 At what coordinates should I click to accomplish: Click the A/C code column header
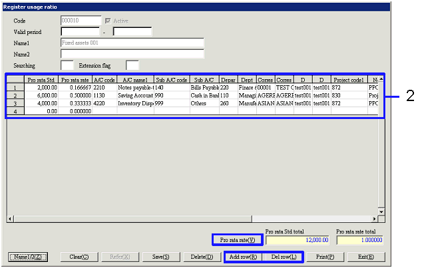pos(104,79)
